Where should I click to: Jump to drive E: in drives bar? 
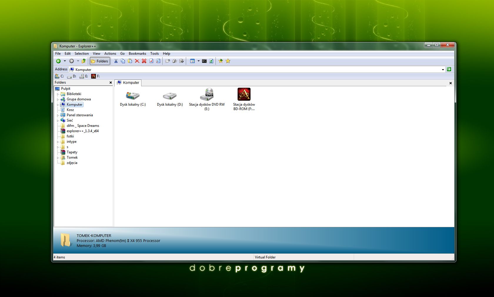coord(84,76)
